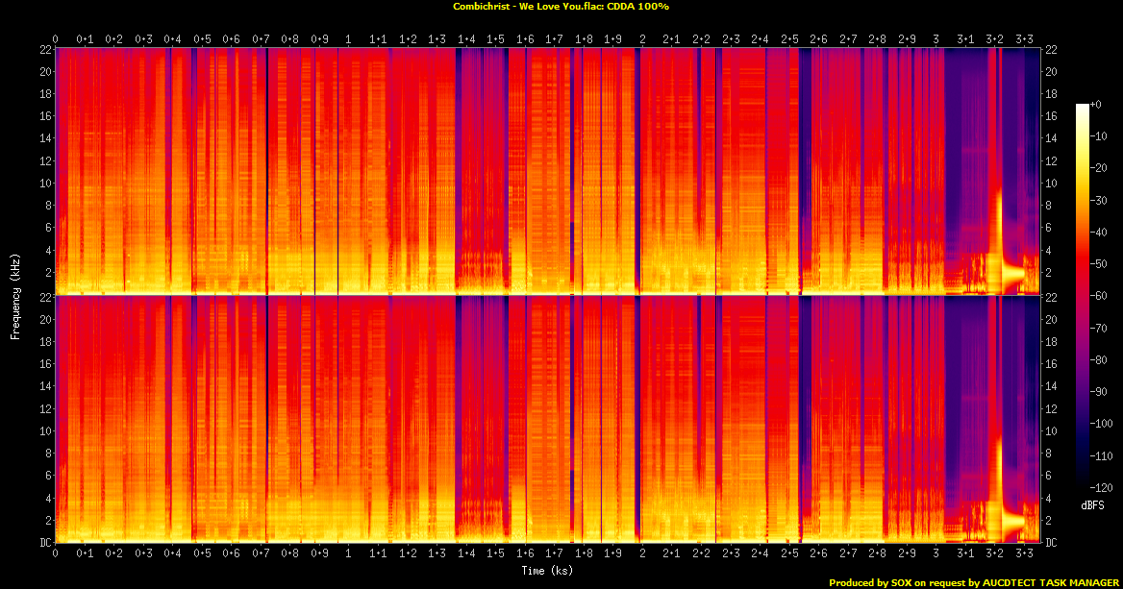Click the '-100' color scale label

[1102, 424]
